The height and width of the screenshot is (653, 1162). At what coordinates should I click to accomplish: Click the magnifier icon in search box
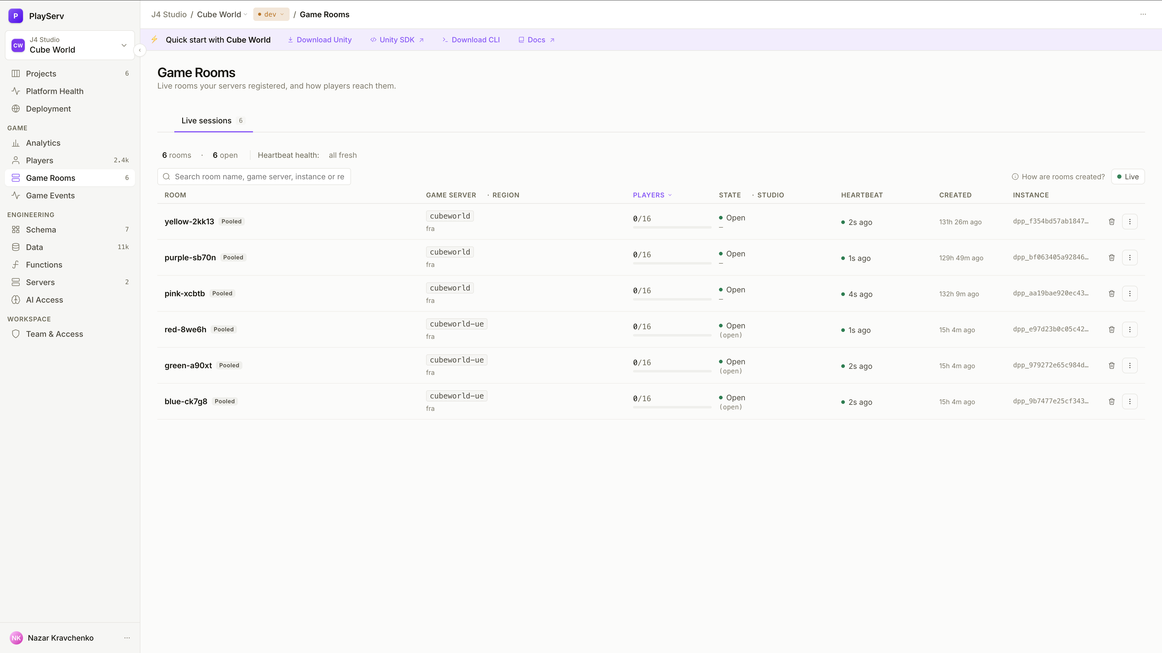pyautogui.click(x=166, y=177)
